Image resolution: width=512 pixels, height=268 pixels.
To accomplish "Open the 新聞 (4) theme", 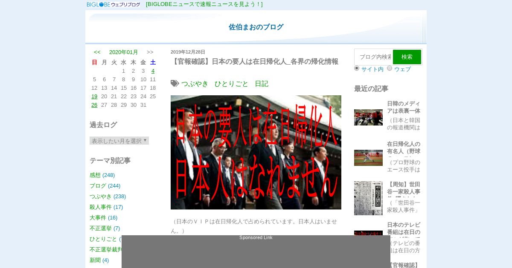I will click(x=99, y=260).
